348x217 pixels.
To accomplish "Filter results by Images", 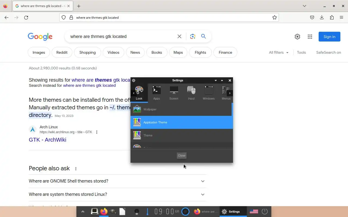I will [x=39, y=52].
